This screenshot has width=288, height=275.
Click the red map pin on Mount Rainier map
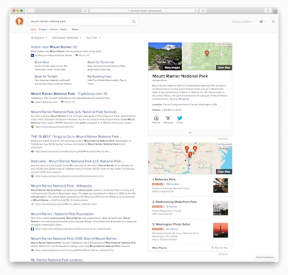(x=207, y=53)
